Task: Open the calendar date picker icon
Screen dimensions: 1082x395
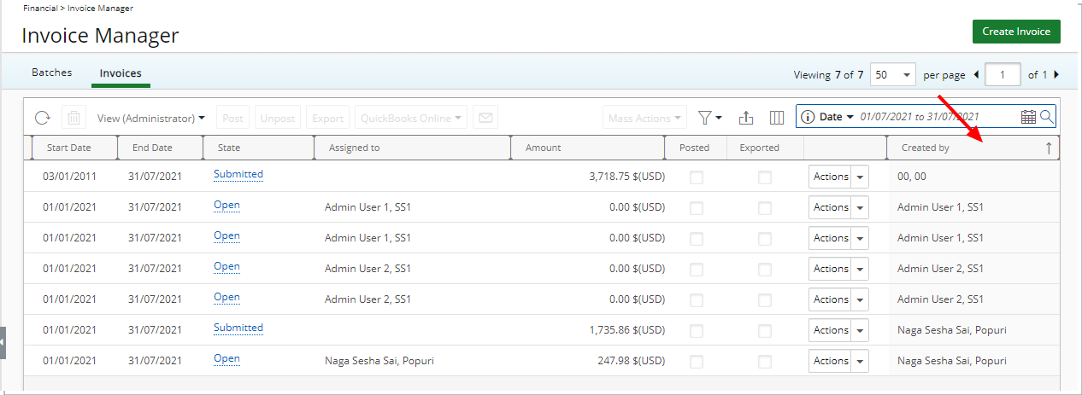Action: pos(1028,117)
